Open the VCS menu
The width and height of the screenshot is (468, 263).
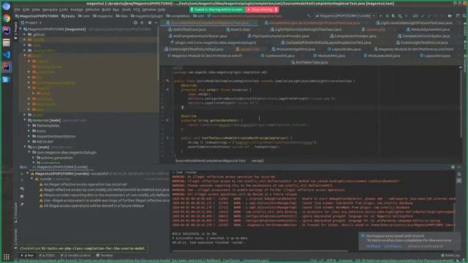137,9
